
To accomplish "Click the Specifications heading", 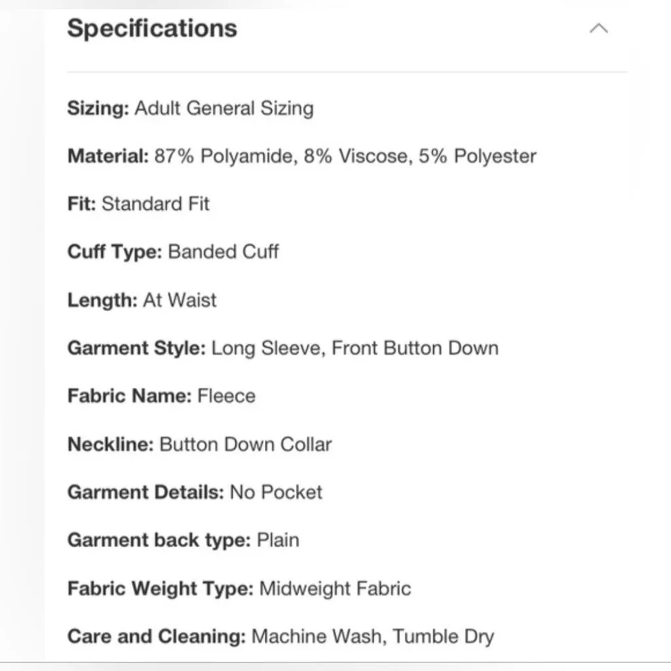I will [152, 28].
